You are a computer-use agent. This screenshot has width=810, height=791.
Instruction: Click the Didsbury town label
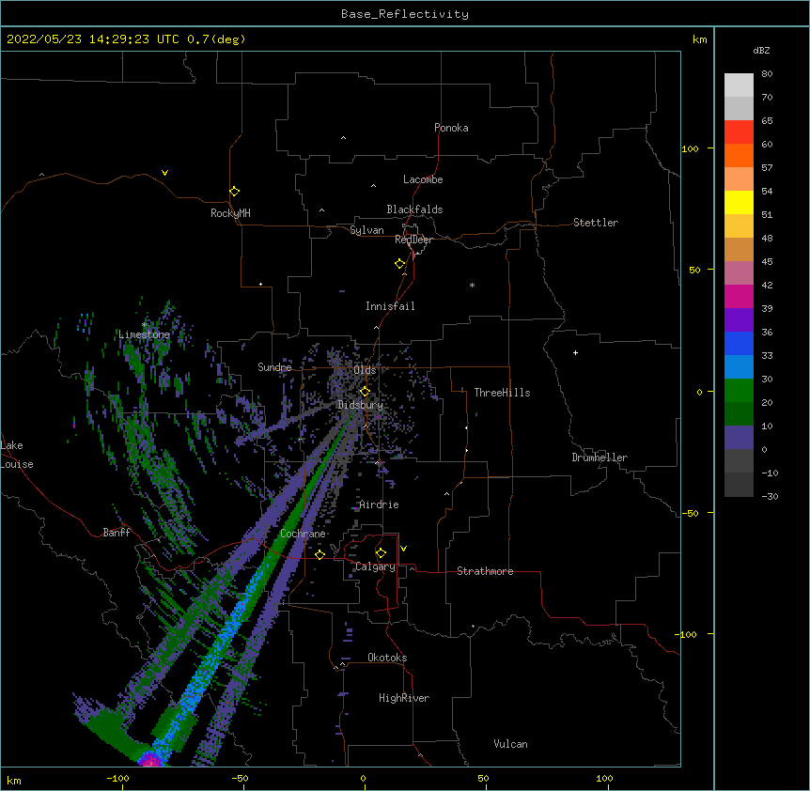click(360, 405)
